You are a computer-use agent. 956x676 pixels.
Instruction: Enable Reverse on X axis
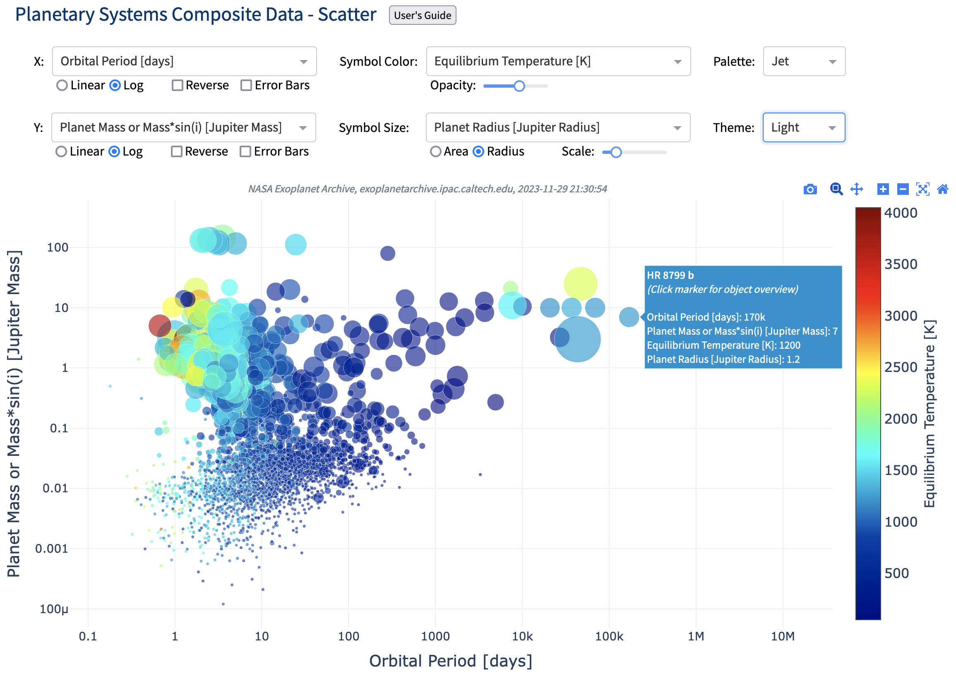click(x=178, y=85)
